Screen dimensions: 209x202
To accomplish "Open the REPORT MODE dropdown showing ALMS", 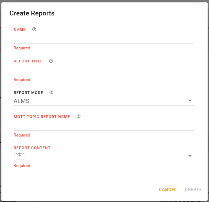I will [100, 101].
